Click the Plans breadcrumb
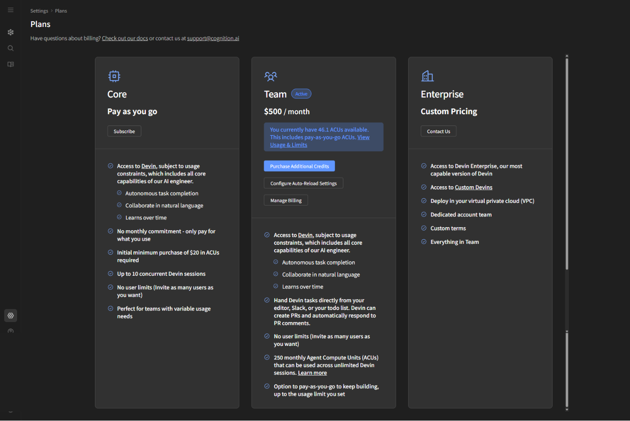630x421 pixels. click(61, 11)
